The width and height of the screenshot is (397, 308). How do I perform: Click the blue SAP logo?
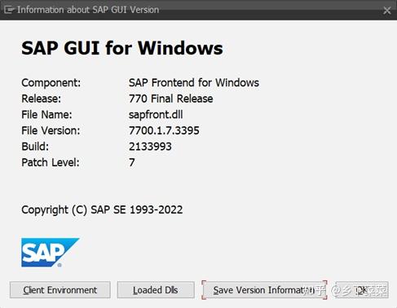coord(51,253)
